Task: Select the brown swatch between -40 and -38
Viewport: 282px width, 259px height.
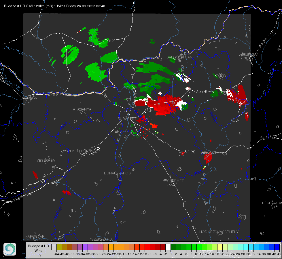Action: [x=69, y=247]
